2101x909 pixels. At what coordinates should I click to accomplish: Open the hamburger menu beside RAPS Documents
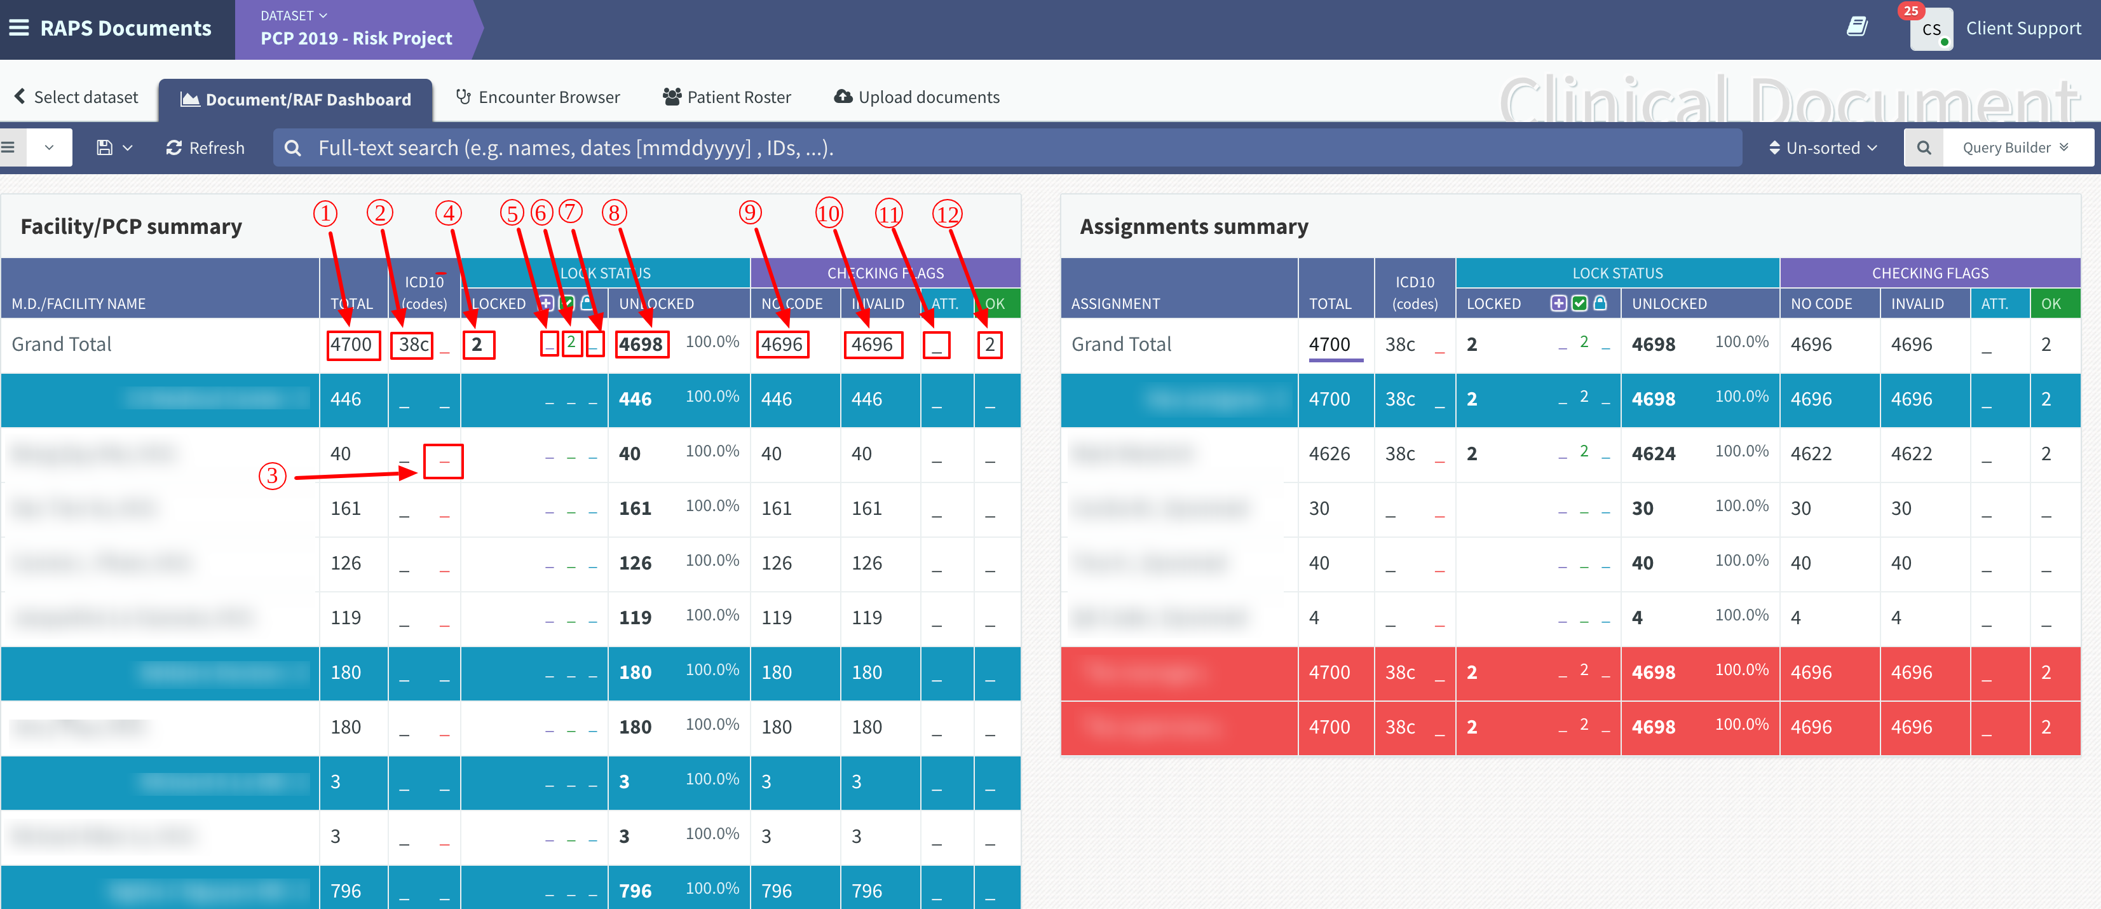(19, 29)
